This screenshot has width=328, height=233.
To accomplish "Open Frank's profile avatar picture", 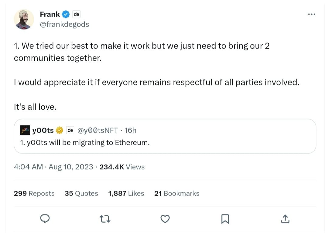I will pyautogui.click(x=23, y=19).
